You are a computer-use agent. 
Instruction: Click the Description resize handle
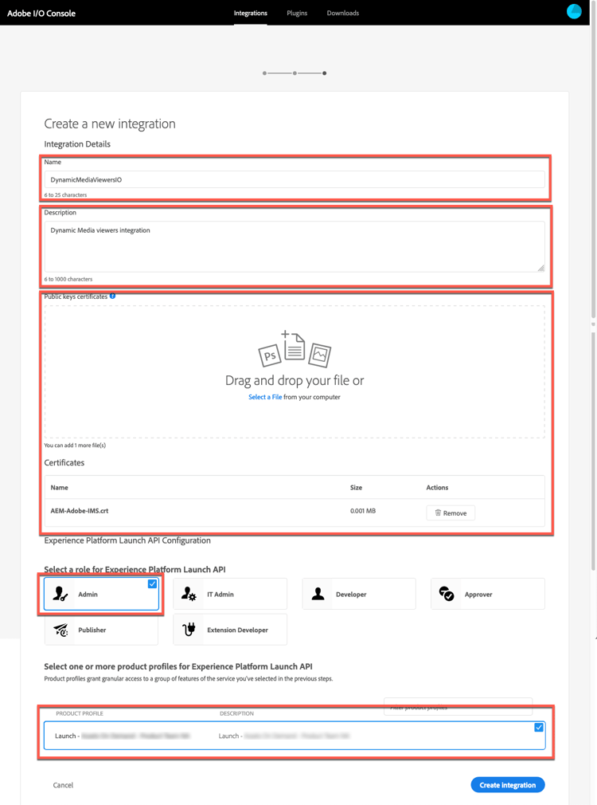point(540,268)
